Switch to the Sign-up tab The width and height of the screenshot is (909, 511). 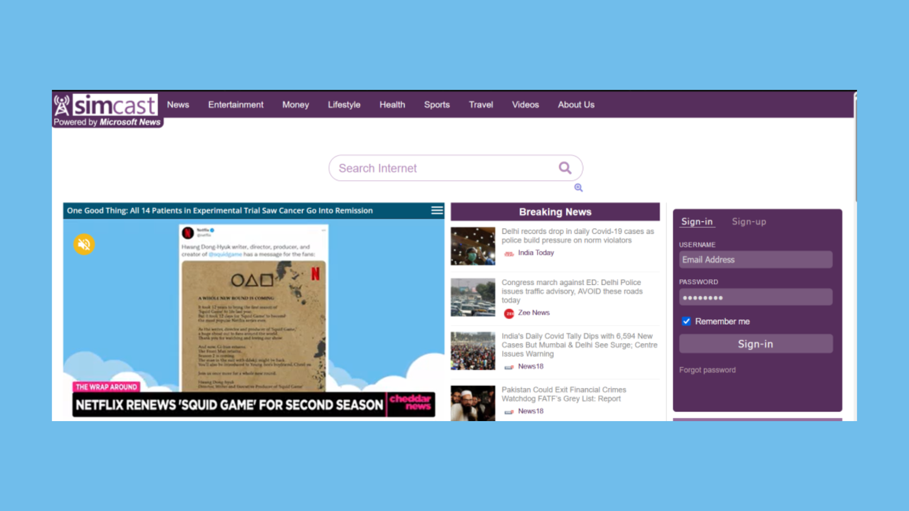[749, 221]
